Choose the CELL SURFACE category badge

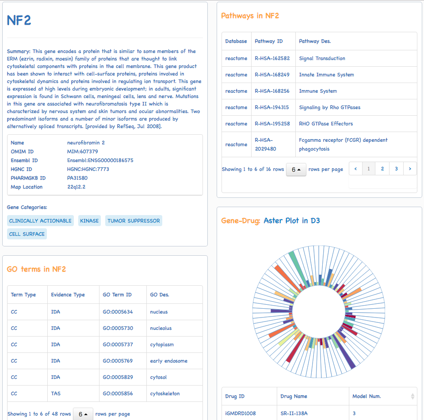[27, 234]
